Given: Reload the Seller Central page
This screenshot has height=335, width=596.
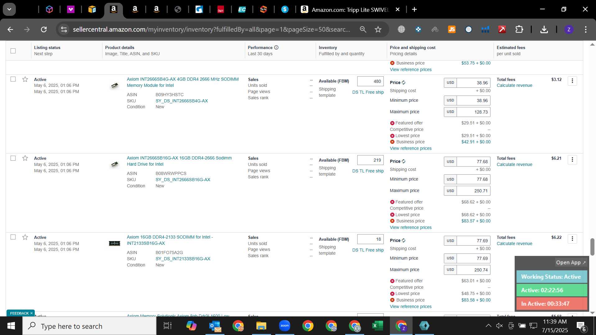Looking at the screenshot, I should click(x=44, y=29).
